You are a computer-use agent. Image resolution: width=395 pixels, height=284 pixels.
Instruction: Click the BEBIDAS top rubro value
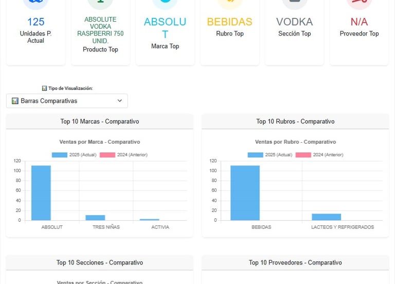click(x=229, y=22)
